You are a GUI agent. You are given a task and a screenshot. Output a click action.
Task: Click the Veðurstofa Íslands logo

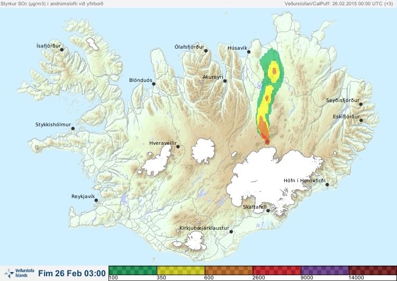pos(19,273)
